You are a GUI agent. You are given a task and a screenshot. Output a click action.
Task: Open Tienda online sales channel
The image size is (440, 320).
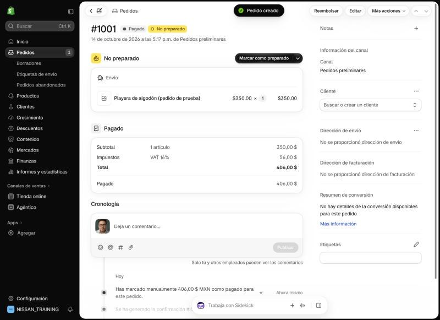(x=40, y=197)
